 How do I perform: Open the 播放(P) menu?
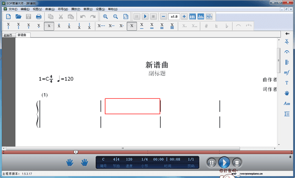[x=76, y=9]
